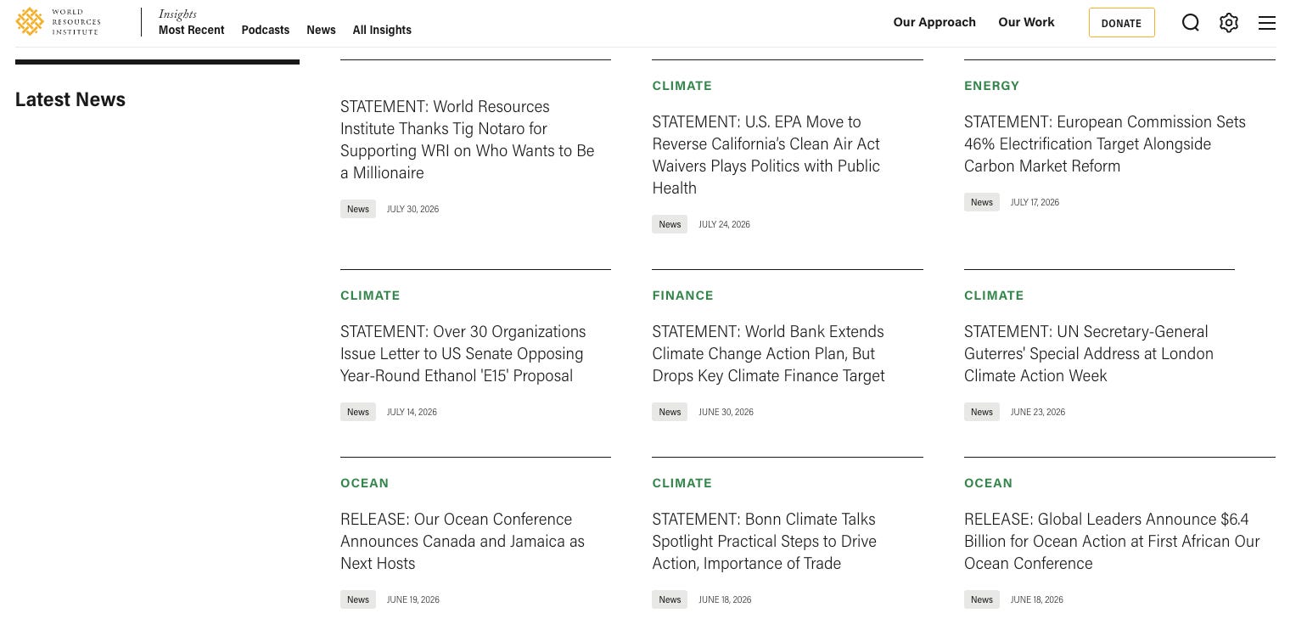The height and width of the screenshot is (630, 1307).
Task: Click the FINANCE category label
Action: tap(682, 295)
